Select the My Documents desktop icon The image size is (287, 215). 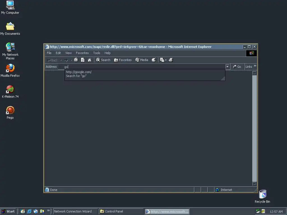tap(10, 29)
